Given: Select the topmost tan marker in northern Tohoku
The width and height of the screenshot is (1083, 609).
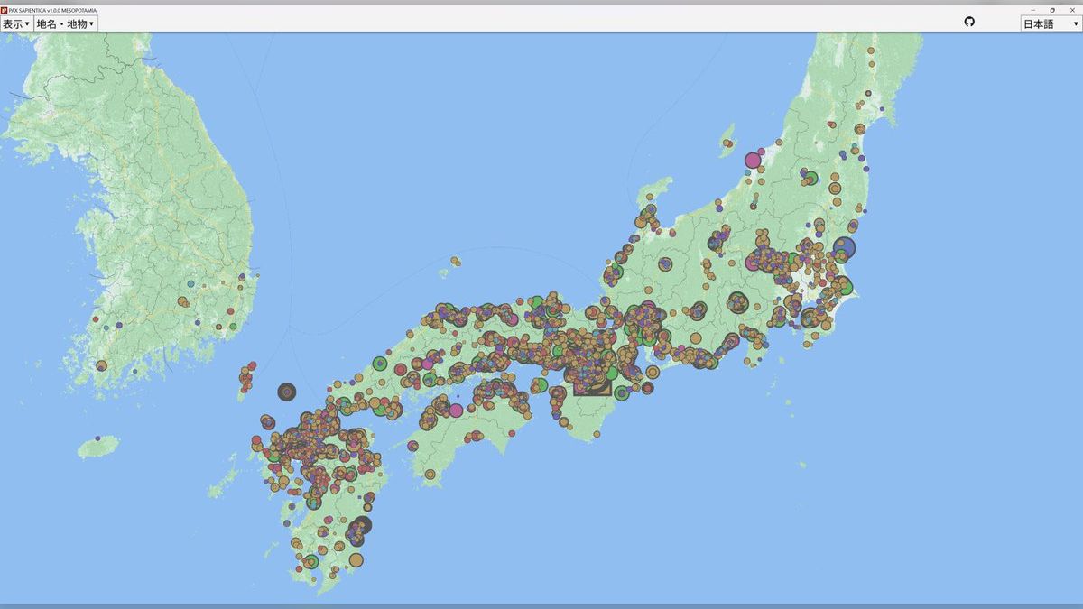Looking at the screenshot, I should tap(871, 51).
